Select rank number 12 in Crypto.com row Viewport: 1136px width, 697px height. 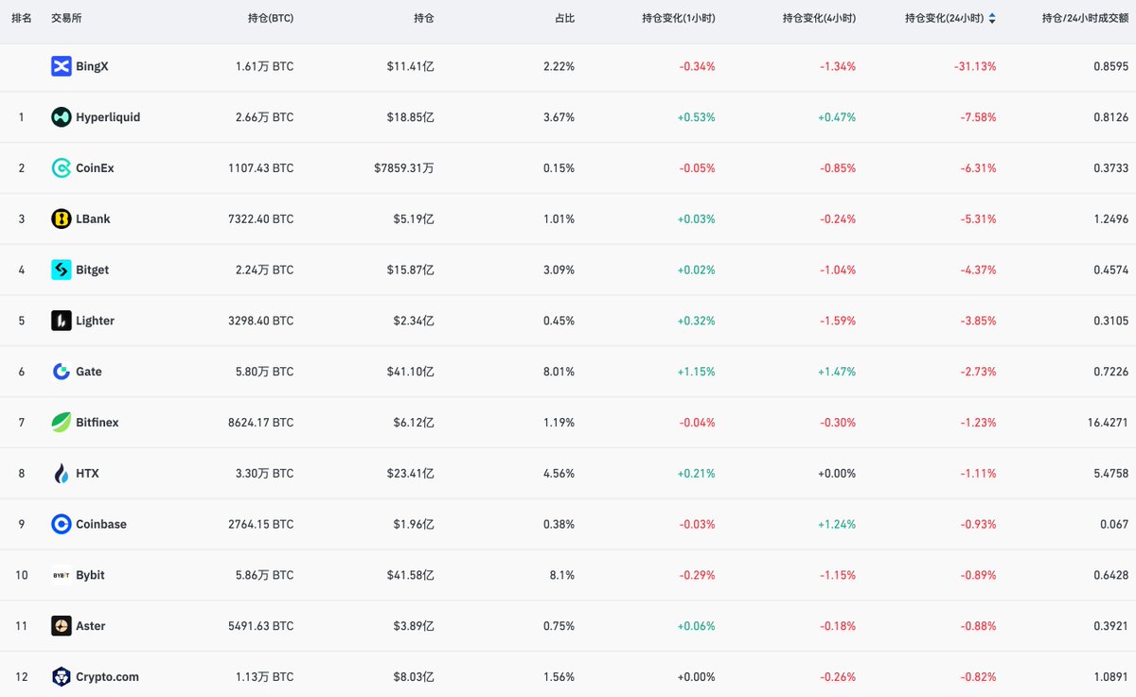pyautogui.click(x=23, y=677)
